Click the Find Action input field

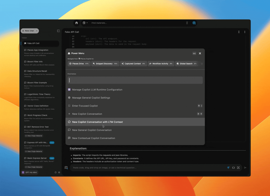[x=135, y=80]
